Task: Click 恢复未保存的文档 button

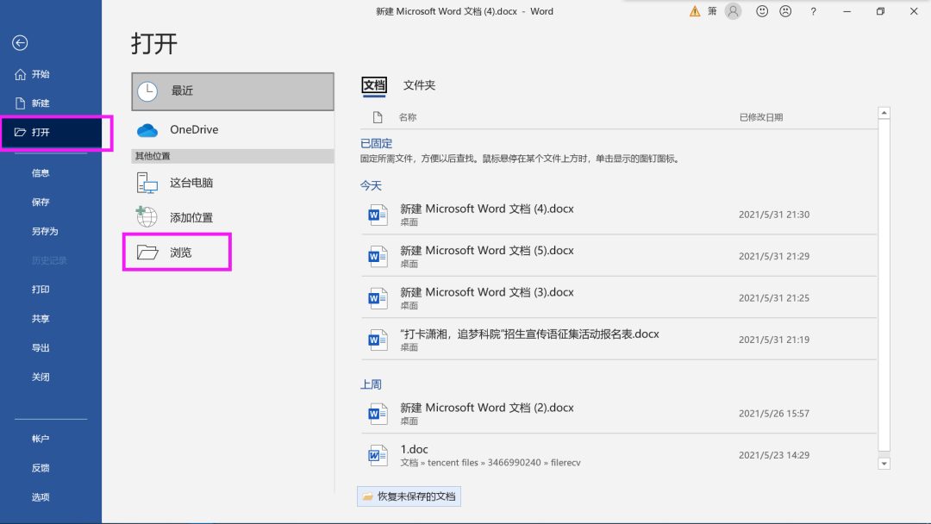Action: (x=409, y=496)
